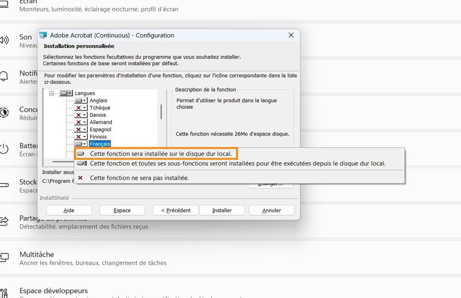
Task: Select the Tchèque language label
Action: [x=100, y=108]
